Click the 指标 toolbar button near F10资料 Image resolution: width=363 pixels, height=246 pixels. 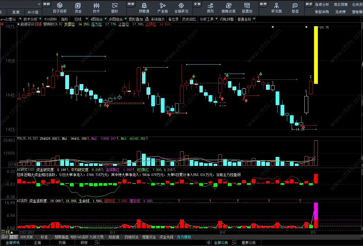tap(65, 19)
